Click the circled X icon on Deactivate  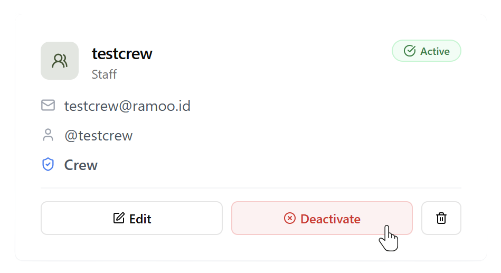coord(290,218)
